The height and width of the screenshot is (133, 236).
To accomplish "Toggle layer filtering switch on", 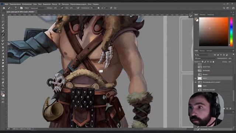I will (x=233, y=55).
